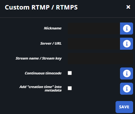135x114 pixels.
Task: Select the Stream name / Stream key field
Action: pyautogui.click(x=100, y=59)
